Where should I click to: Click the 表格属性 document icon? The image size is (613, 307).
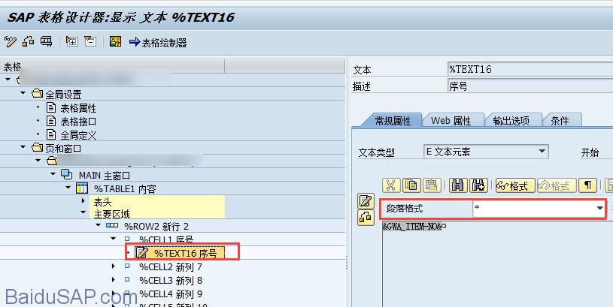tap(51, 107)
